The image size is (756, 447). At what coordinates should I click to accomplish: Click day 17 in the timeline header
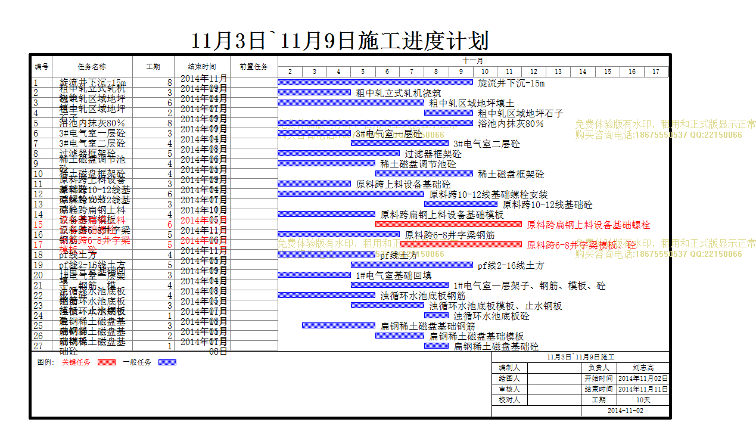click(x=656, y=72)
